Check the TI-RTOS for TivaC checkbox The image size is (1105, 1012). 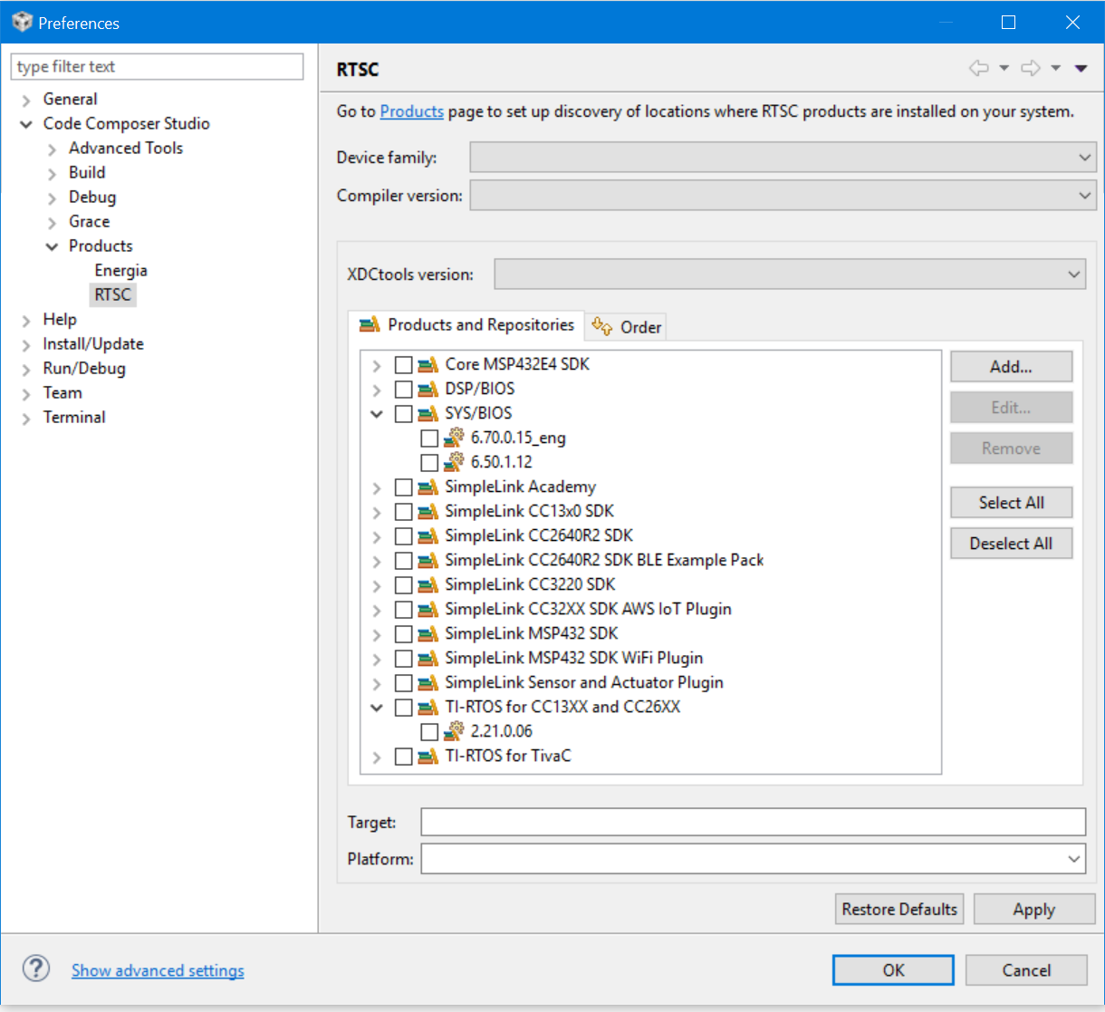tap(404, 757)
